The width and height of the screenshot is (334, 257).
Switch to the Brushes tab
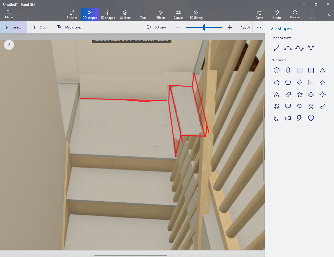[72, 15]
